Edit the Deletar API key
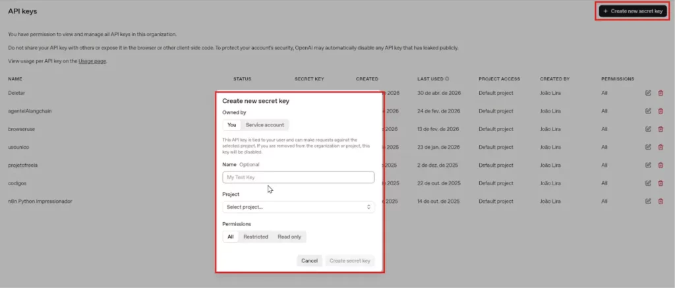This screenshot has height=288, width=675. pyautogui.click(x=648, y=93)
